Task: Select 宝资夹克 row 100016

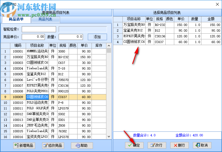Action: tap(53, 137)
